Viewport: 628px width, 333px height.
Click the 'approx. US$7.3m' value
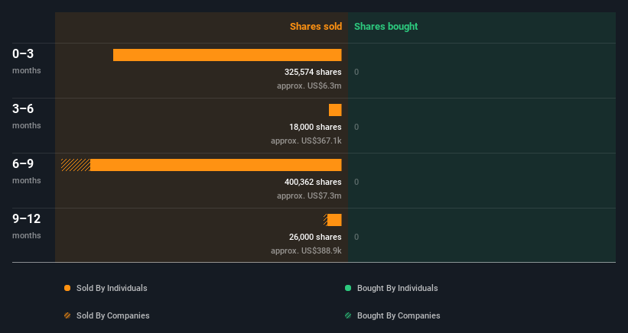click(x=309, y=196)
